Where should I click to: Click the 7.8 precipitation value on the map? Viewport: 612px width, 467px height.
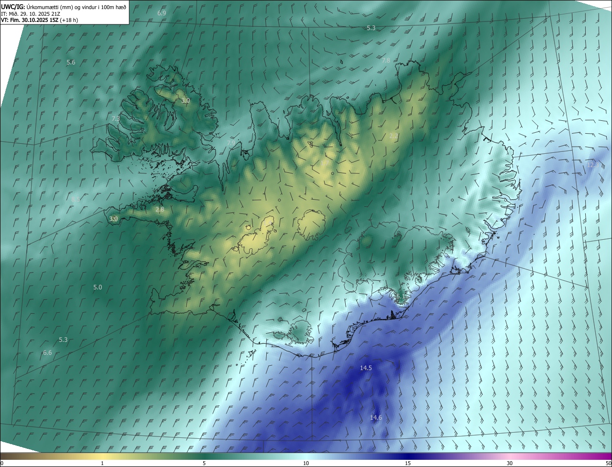tap(386, 60)
